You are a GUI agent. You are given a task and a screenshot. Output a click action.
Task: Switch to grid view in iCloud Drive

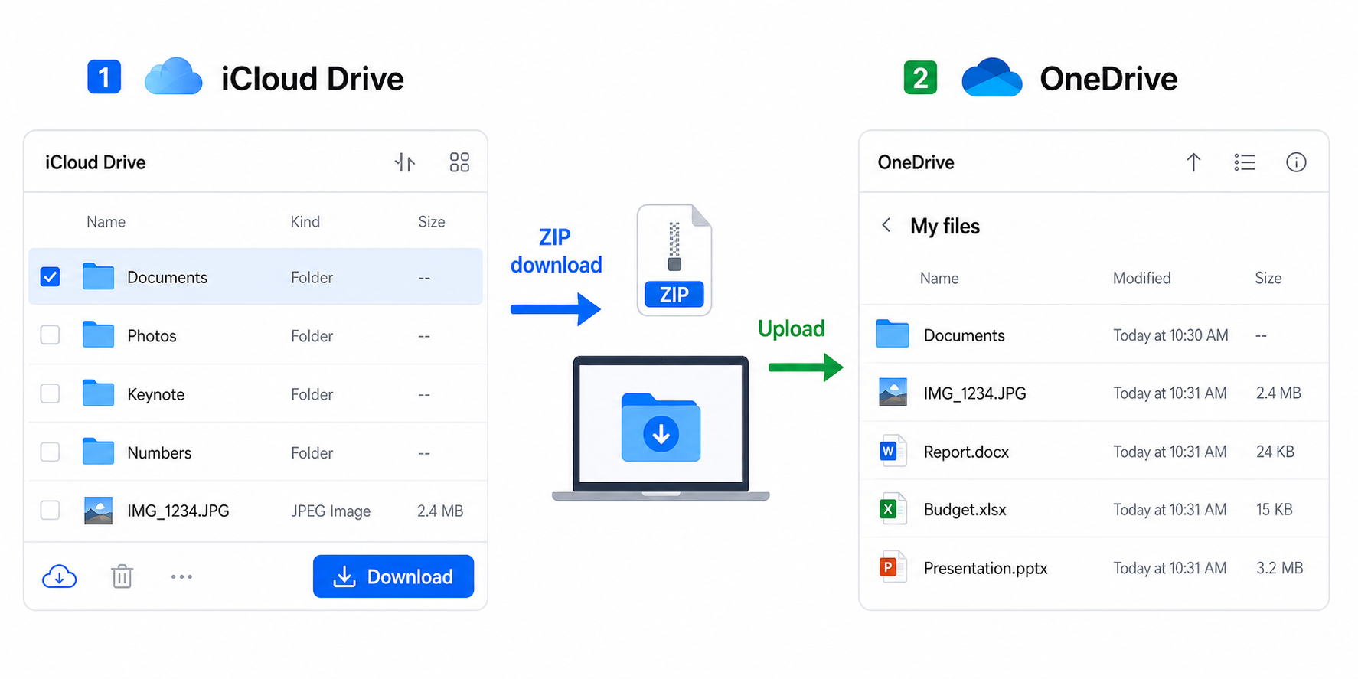[459, 162]
